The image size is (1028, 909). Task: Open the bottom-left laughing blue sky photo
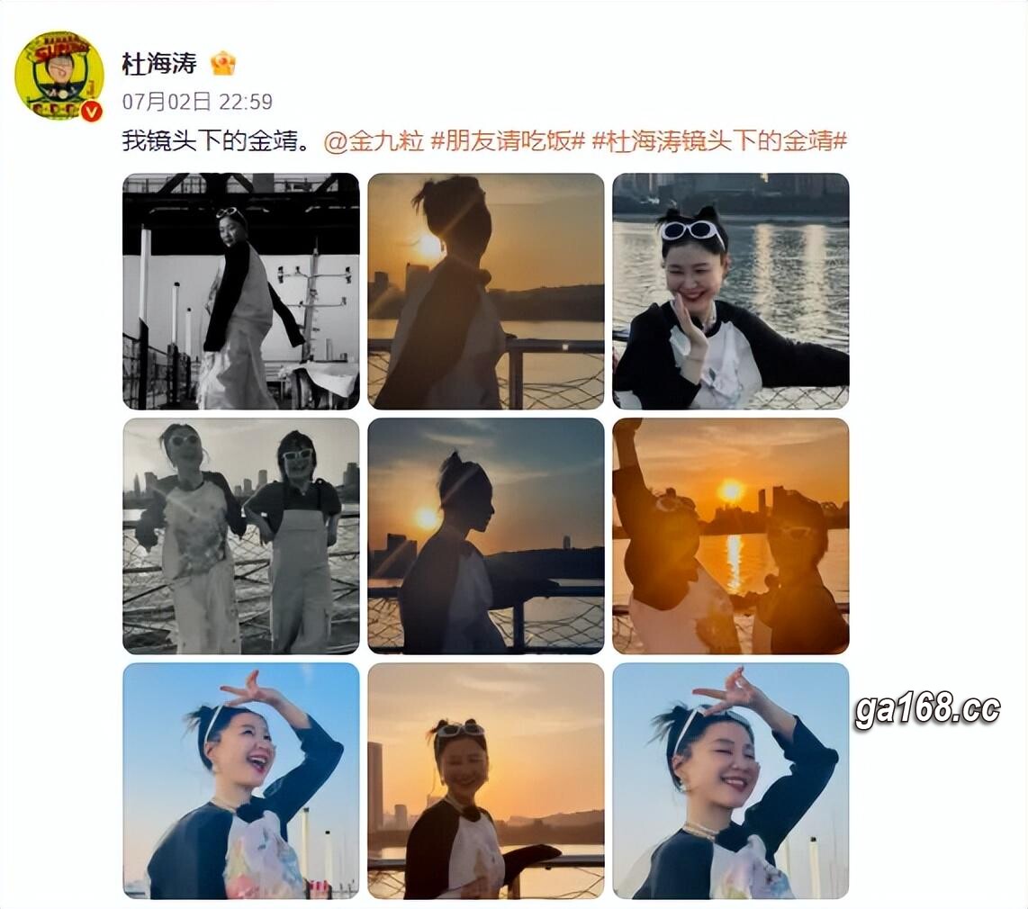[x=241, y=780]
